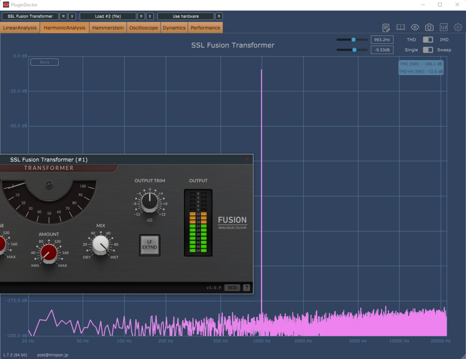
Task: Click the THD (SW) : -166.1 dB readout
Action: pyautogui.click(x=421, y=64)
